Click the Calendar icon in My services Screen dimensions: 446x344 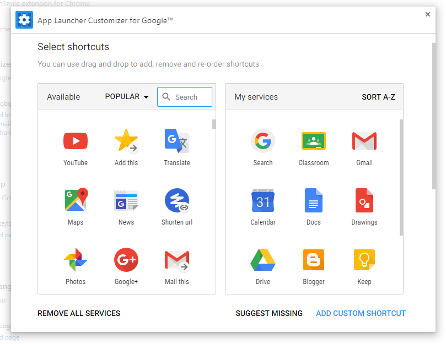pyautogui.click(x=263, y=200)
